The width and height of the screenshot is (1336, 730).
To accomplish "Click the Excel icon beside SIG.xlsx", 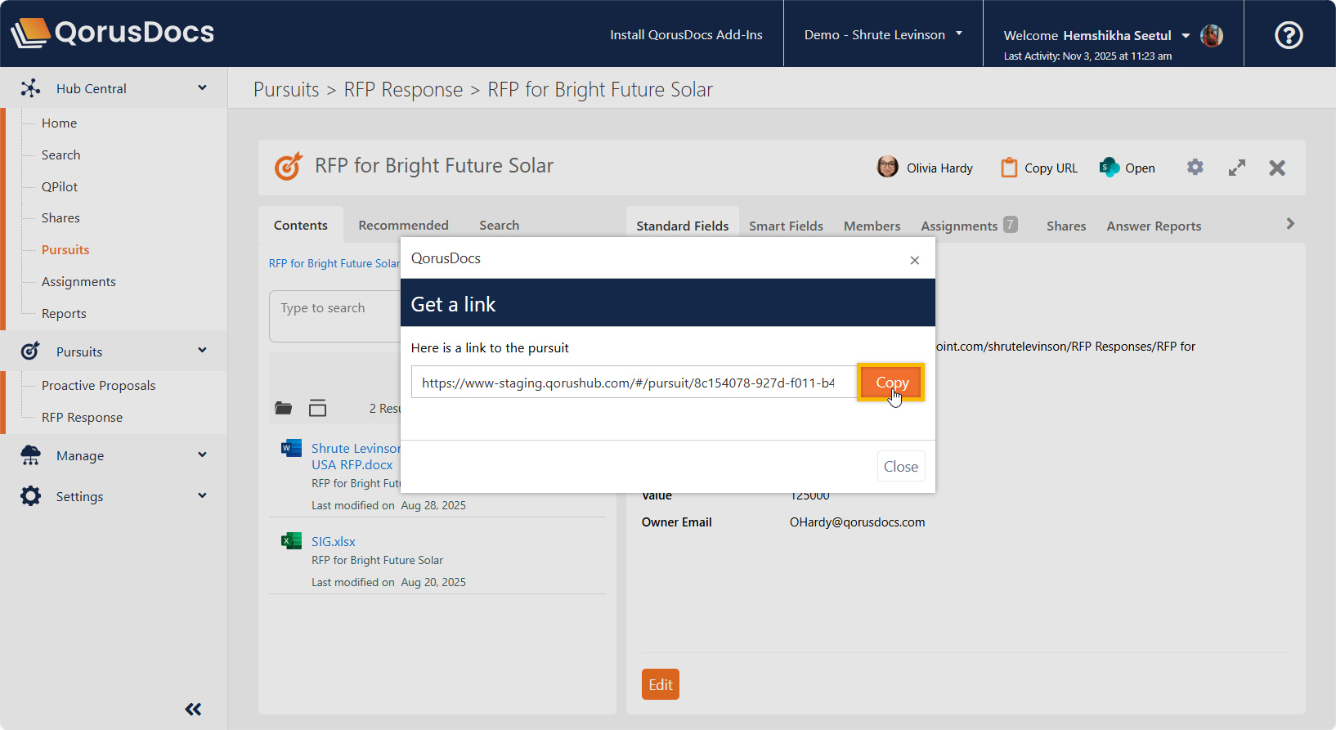I will click(291, 541).
